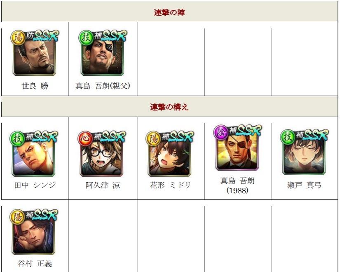Open the 谷村 正義 card portrait
This screenshot has width=340, height=272.
pyautogui.click(x=33, y=232)
